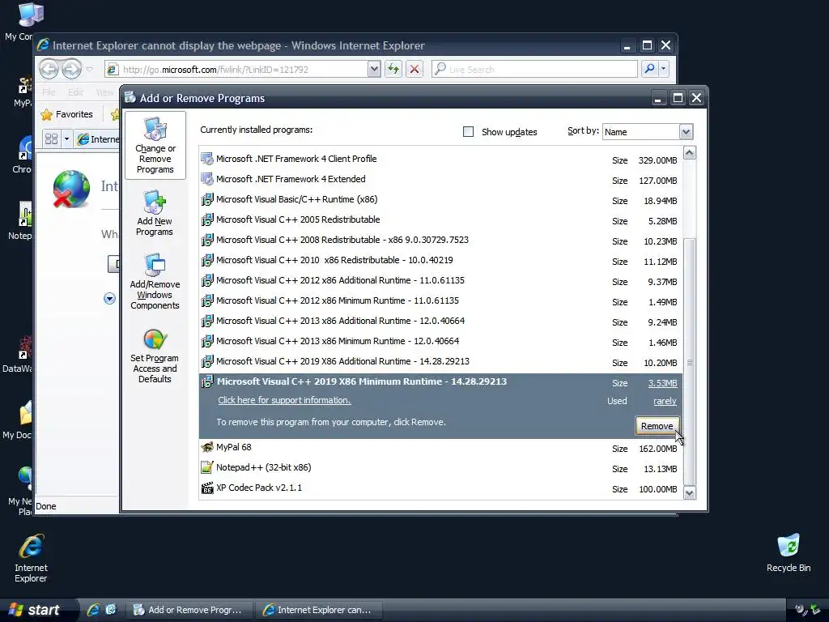Open the File menu in Internet Explorer

tap(49, 92)
